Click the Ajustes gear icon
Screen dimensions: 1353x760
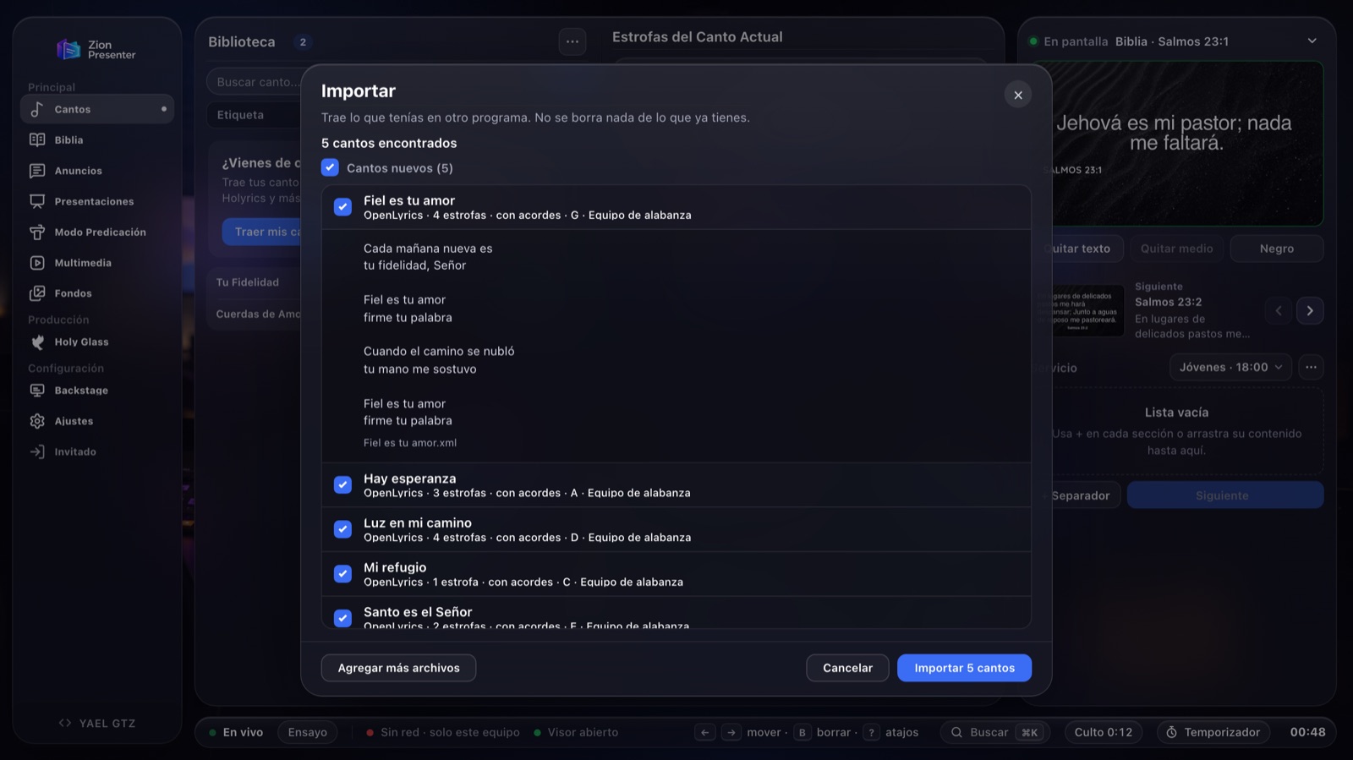[x=37, y=421]
